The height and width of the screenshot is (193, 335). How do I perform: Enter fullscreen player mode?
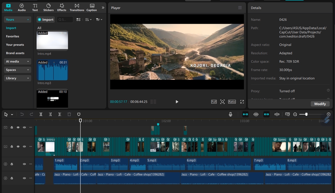pyautogui.click(x=242, y=102)
